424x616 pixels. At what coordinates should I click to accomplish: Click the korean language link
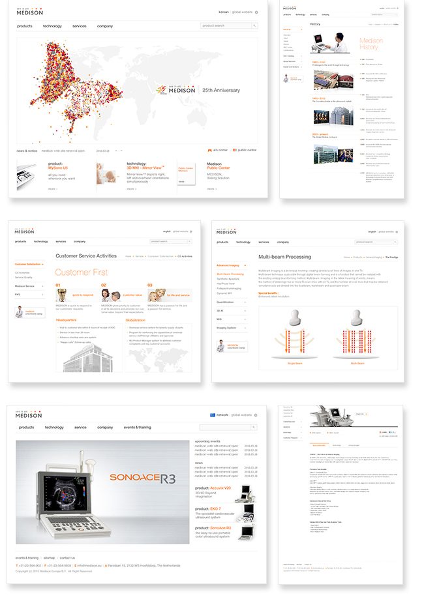pos(224,12)
